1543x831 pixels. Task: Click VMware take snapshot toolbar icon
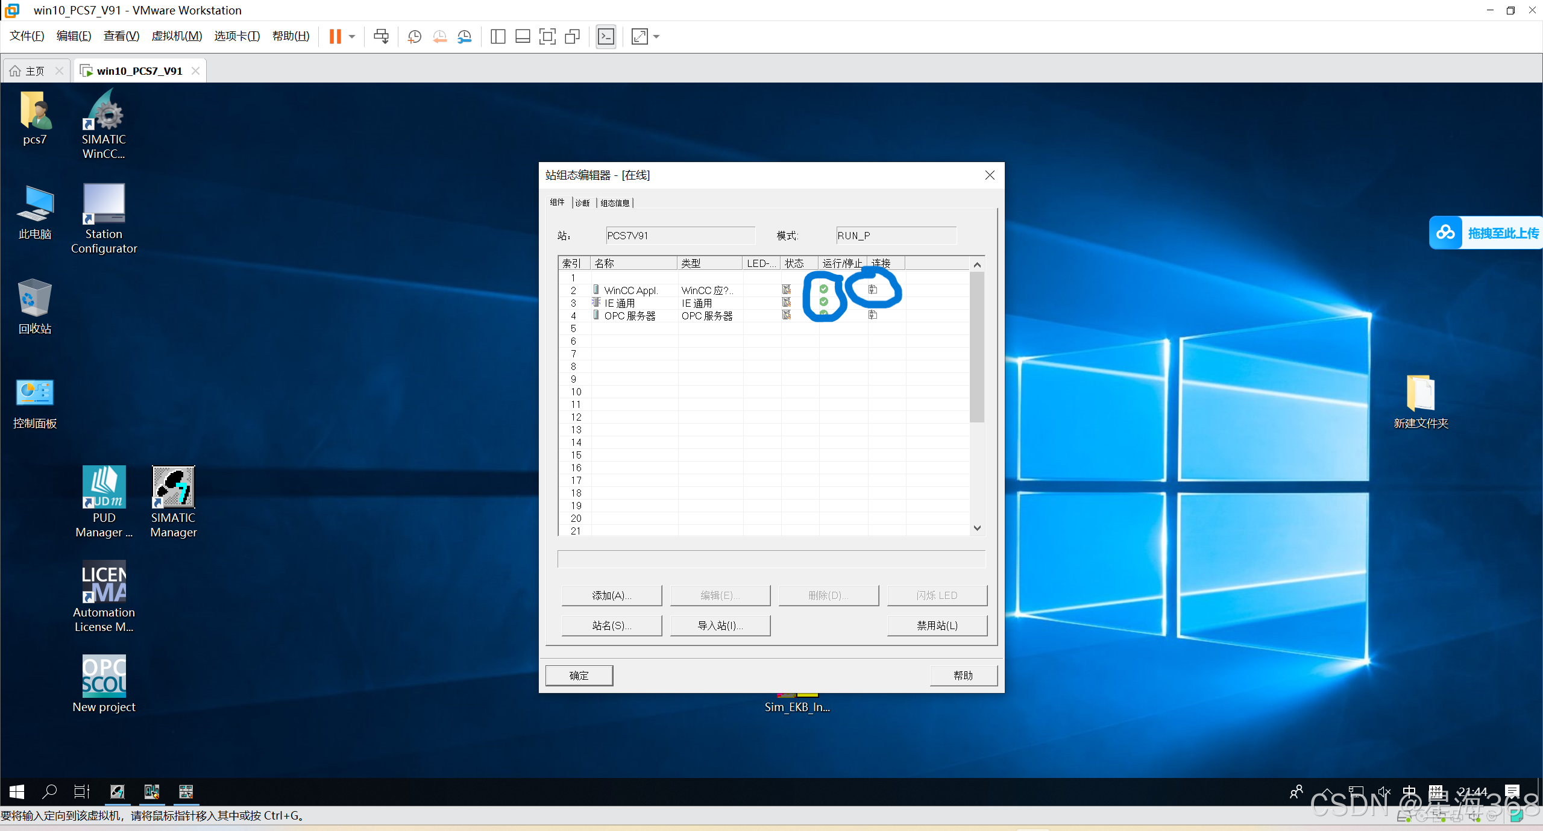(414, 37)
